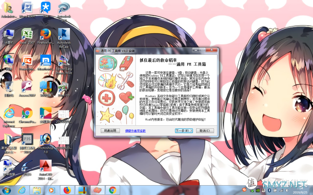The width and height of the screenshot is (313, 195).
Task: Open Internet Explorer from the taskbar
Action: tap(22, 190)
